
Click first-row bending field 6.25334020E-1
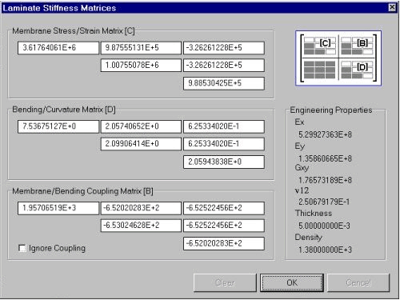coord(224,126)
